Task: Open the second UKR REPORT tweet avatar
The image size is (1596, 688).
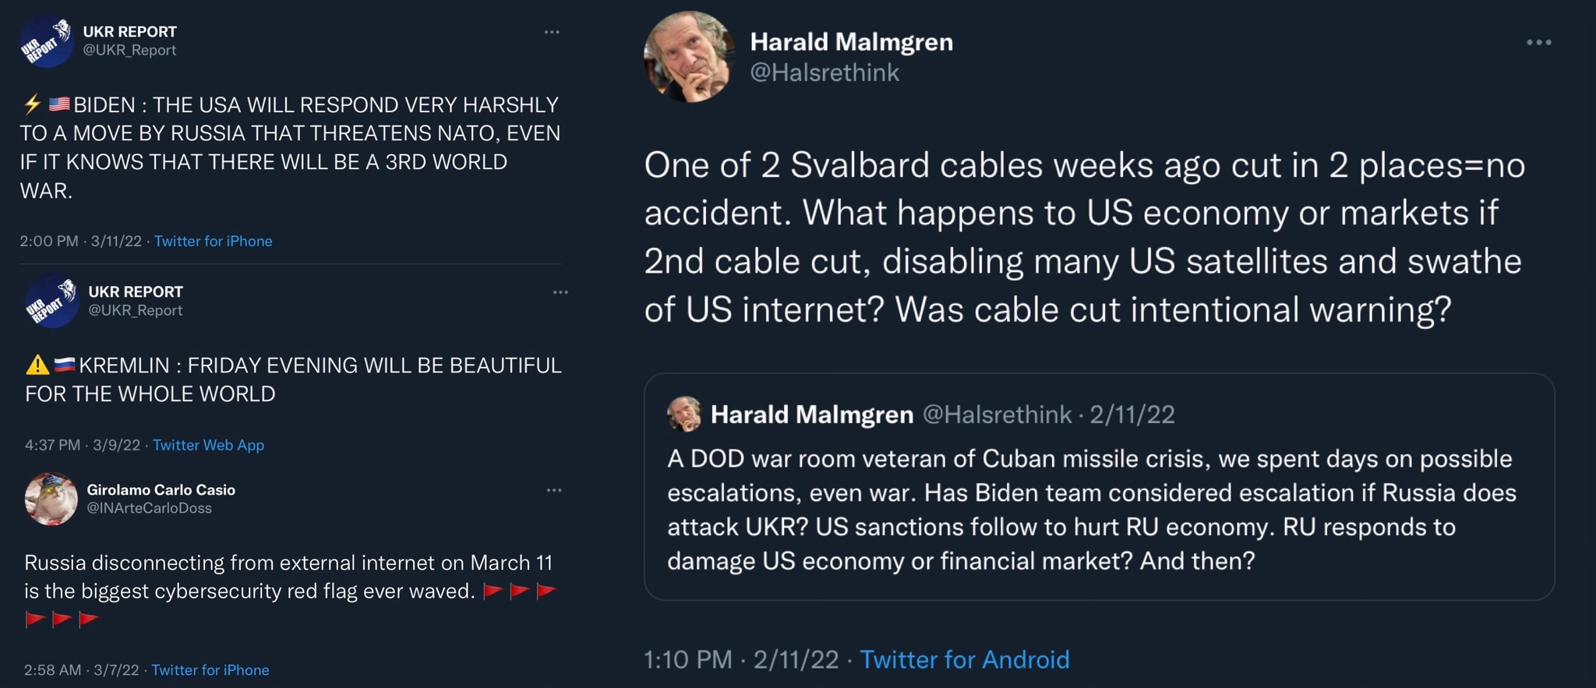Action: [x=51, y=300]
